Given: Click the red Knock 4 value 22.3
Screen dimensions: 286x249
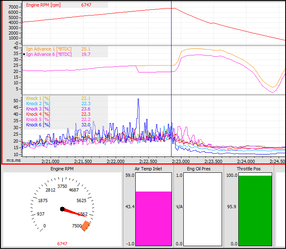Looking at the screenshot, I should [86, 114].
